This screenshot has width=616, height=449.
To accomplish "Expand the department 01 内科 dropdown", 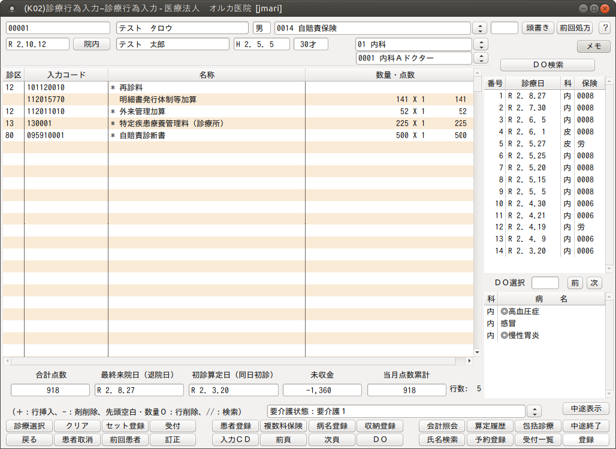I will coord(480,44).
